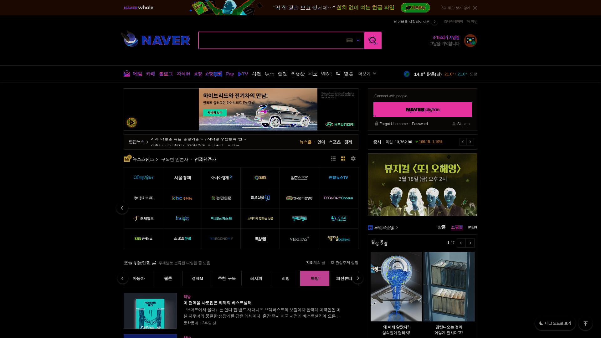Select the 레시피 topic tab
This screenshot has height=338, width=601.
pos(256,278)
